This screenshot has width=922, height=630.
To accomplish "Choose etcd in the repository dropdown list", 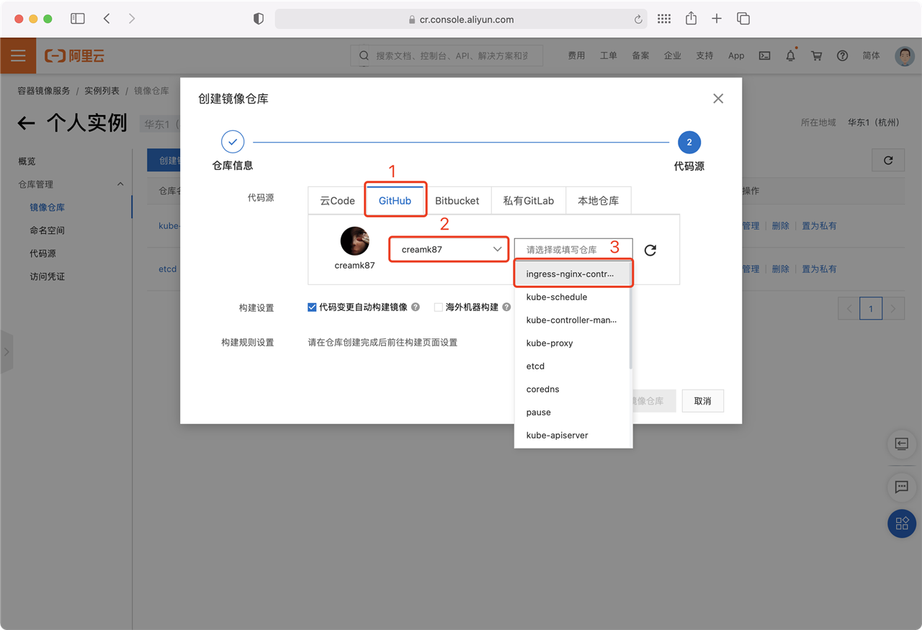I will pyautogui.click(x=573, y=366).
